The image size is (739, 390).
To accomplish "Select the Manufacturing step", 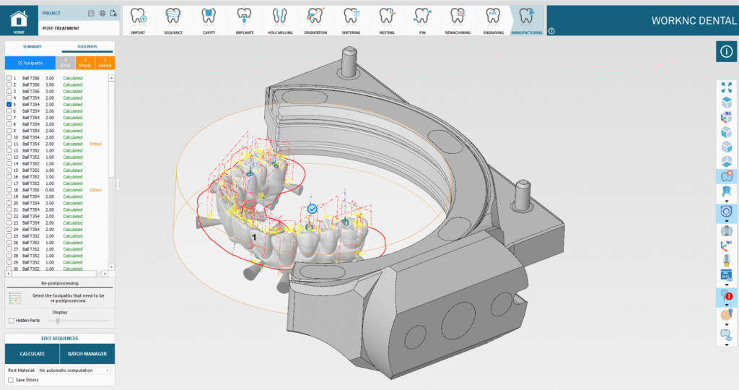I will tap(527, 21).
